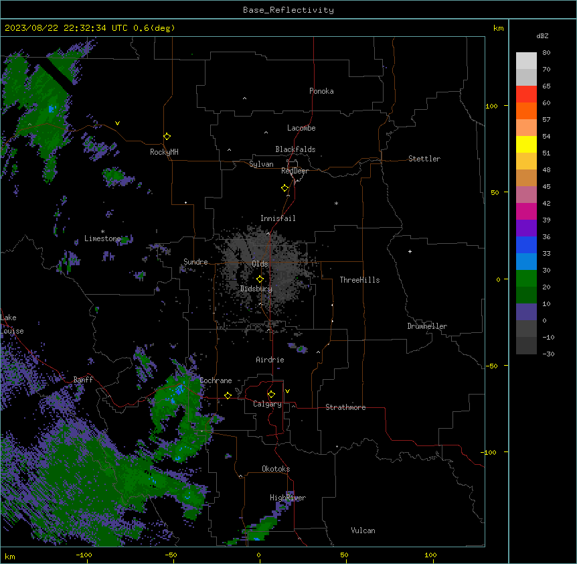Pick the magenta 39-42 dBZ legend swatch
This screenshot has height=564, width=577.
coord(526,211)
